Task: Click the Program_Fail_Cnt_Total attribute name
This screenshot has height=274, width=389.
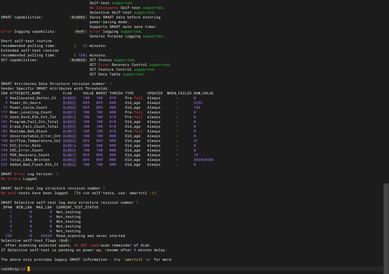Action: point(34,122)
